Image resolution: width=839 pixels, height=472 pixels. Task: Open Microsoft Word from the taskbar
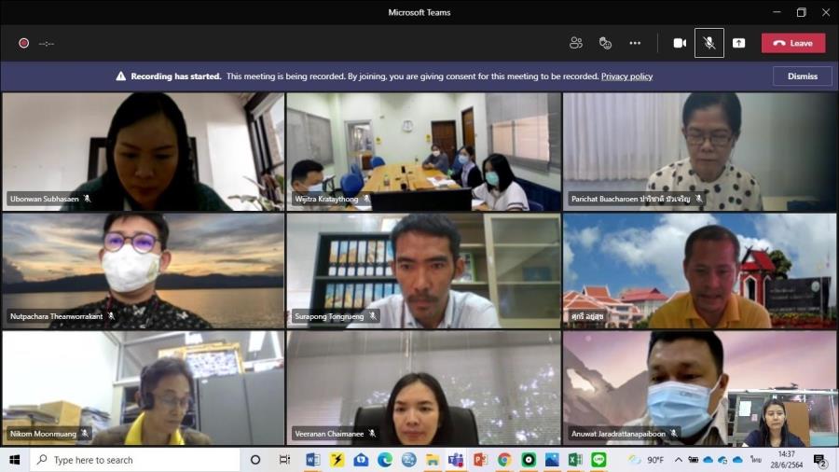coord(313,460)
